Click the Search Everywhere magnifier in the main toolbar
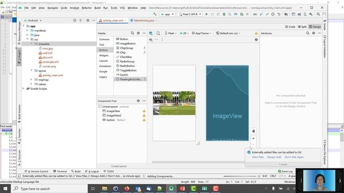Screen dimensions: 344x193 318,14
